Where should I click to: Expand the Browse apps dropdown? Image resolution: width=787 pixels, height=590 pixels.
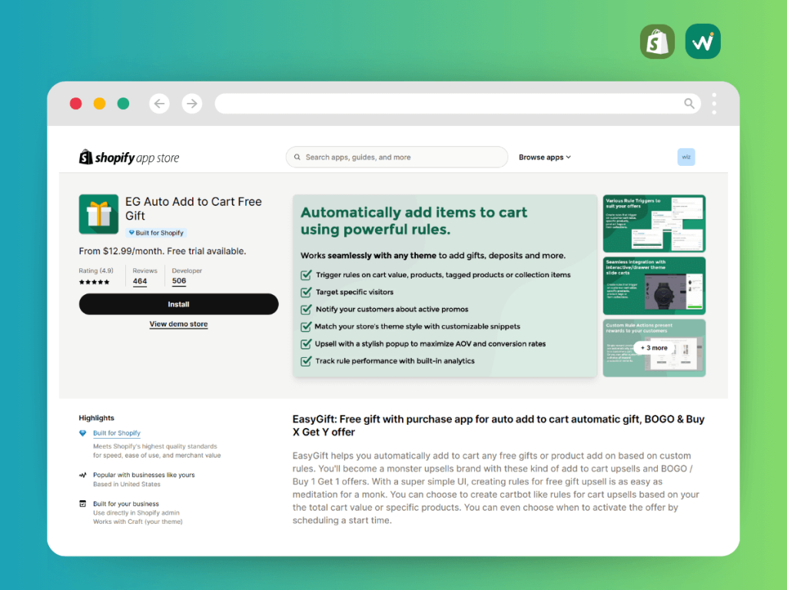545,157
